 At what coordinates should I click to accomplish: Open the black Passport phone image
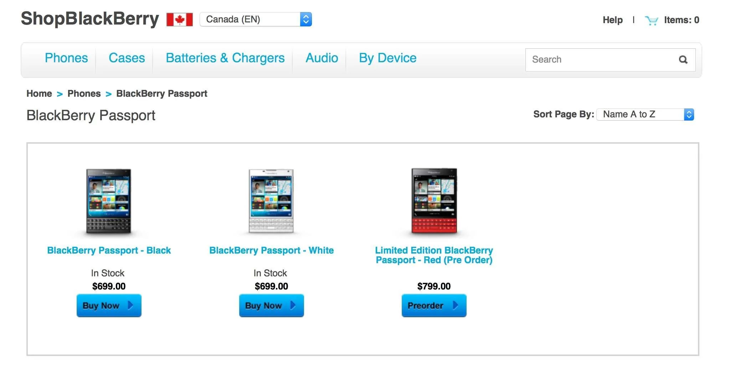coord(109,201)
